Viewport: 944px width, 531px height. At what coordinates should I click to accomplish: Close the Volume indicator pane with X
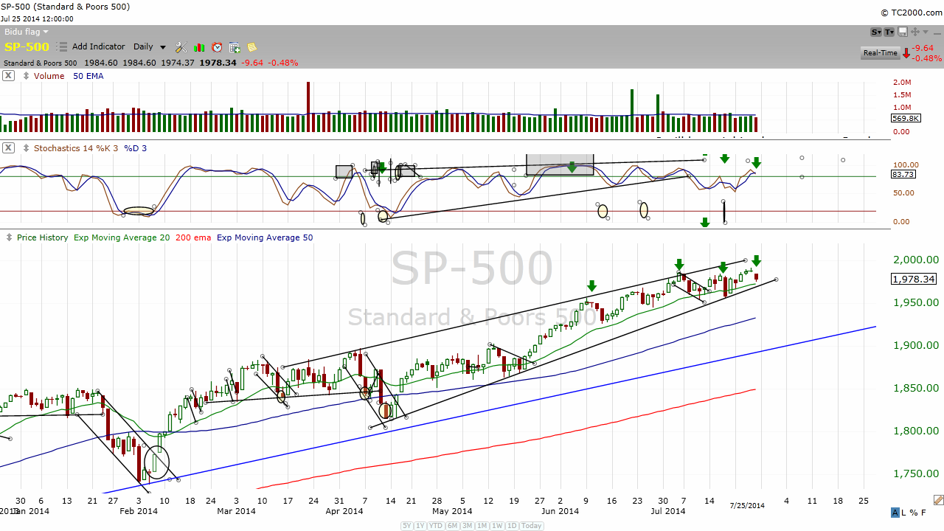click(8, 76)
